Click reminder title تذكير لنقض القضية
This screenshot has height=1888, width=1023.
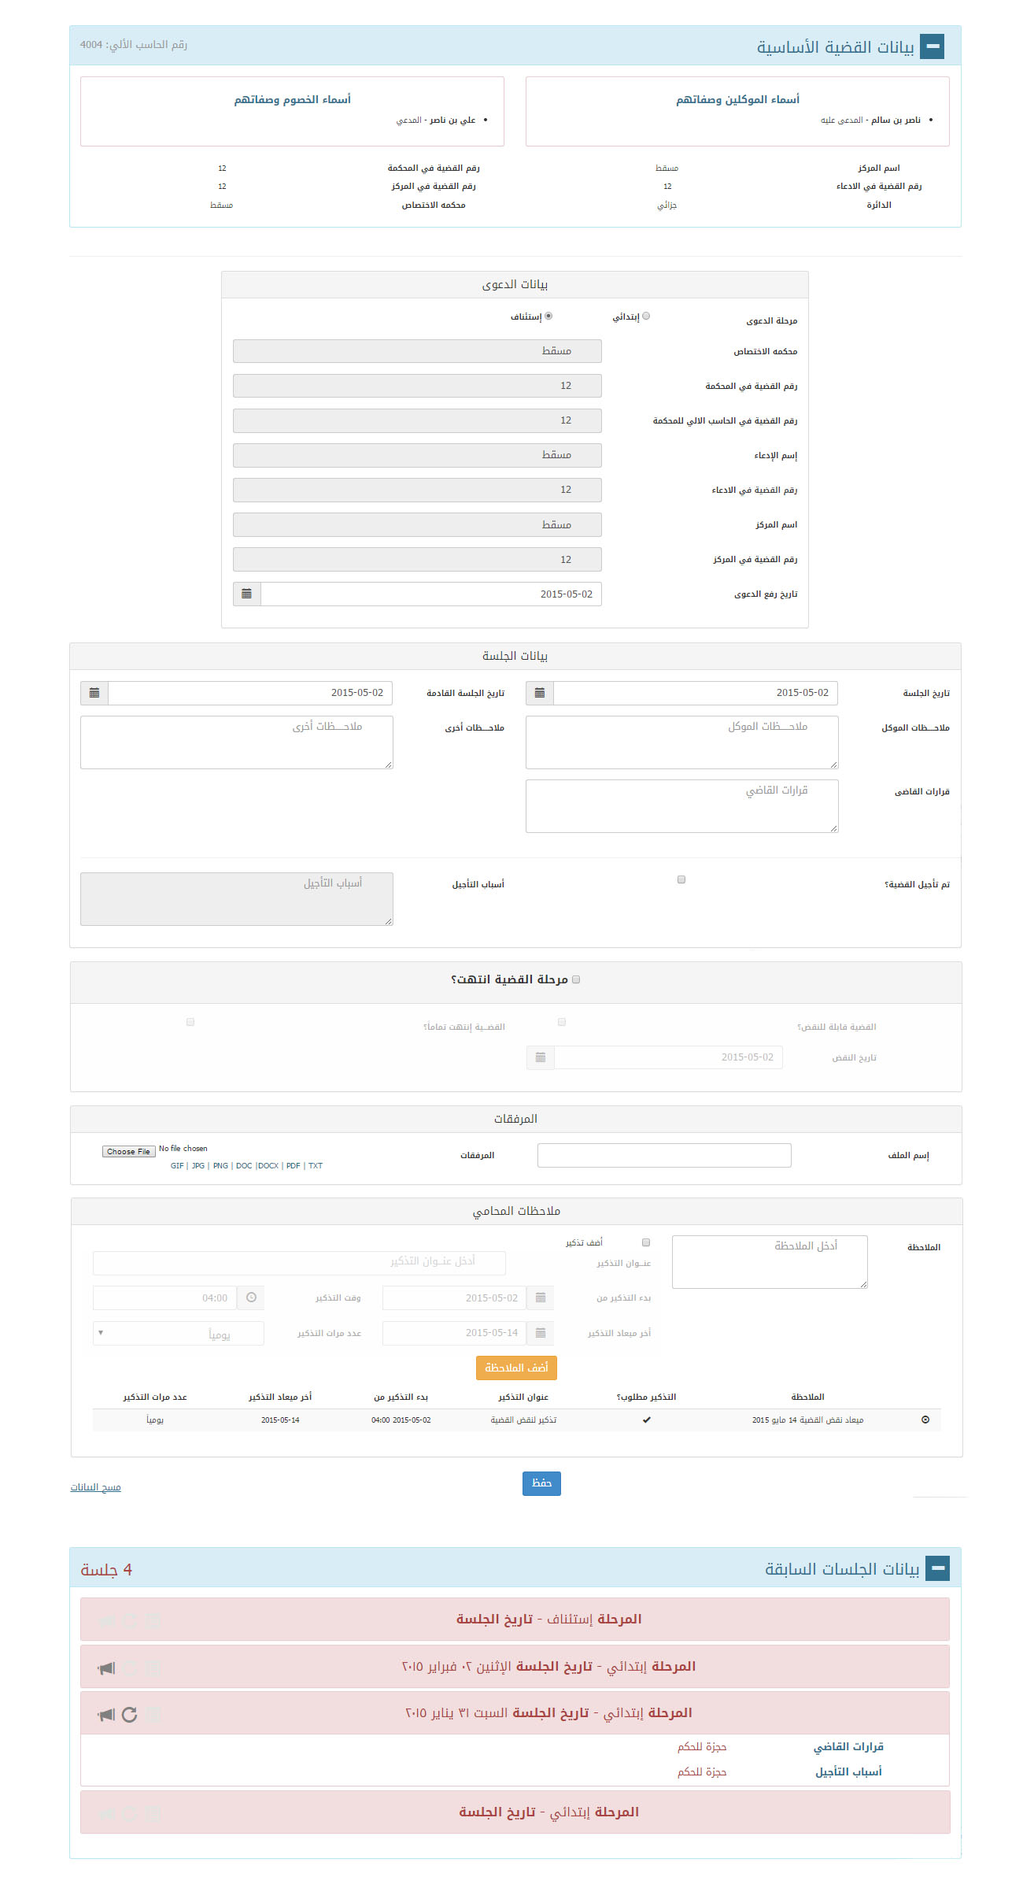[523, 1420]
